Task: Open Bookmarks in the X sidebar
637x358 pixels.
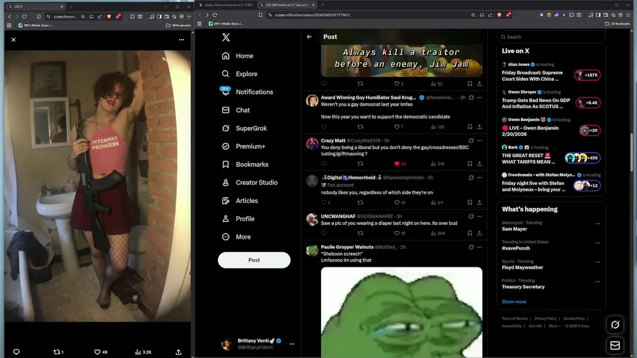Action: pos(245,164)
